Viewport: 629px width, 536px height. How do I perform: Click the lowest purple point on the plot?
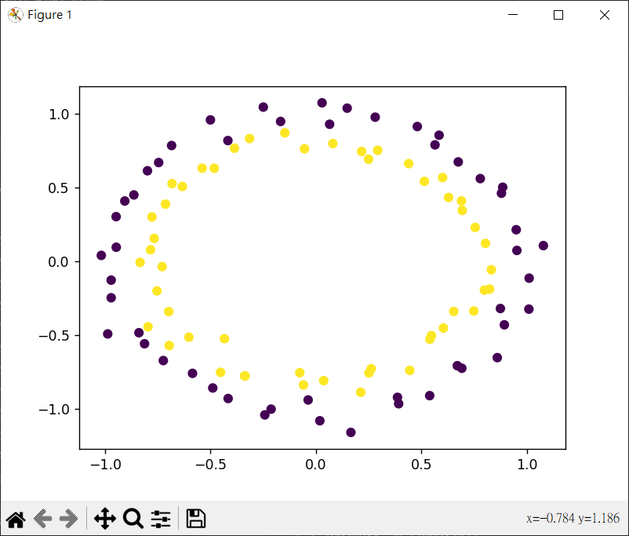tap(351, 432)
